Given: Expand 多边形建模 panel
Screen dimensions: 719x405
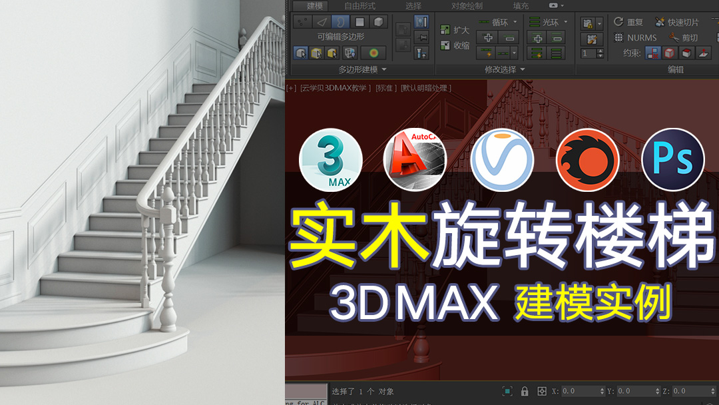Looking at the screenshot, I should [x=362, y=69].
